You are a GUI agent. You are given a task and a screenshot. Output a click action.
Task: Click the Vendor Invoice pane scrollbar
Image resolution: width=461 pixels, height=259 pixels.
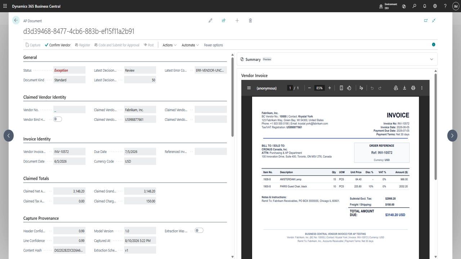(436, 127)
